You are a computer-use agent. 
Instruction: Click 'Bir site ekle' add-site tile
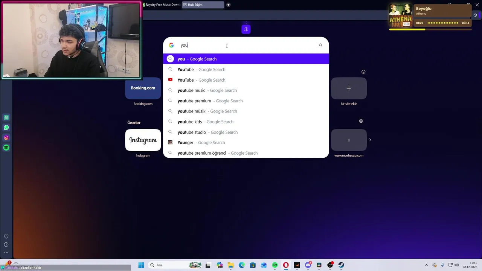[349, 88]
